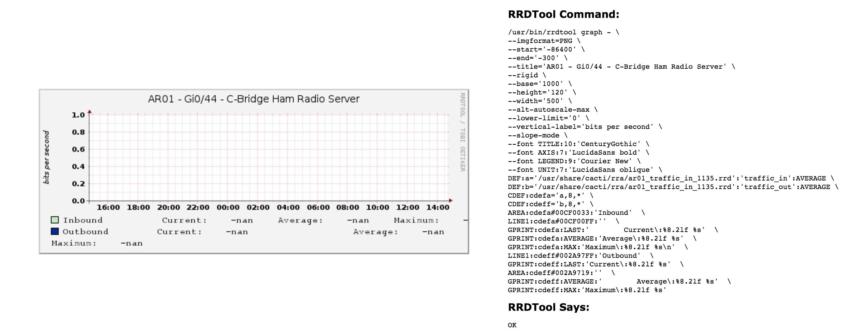
Task: Click the --rigid option line
Action: click(527, 75)
